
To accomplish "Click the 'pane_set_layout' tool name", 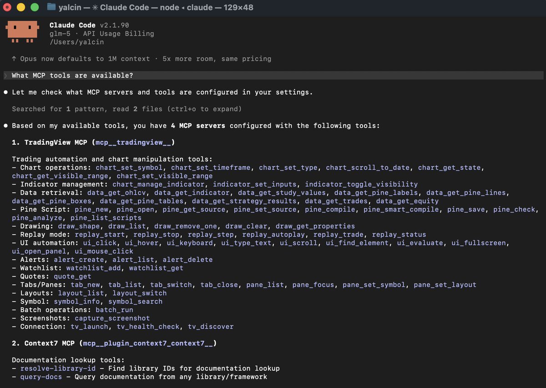I will point(445,285).
